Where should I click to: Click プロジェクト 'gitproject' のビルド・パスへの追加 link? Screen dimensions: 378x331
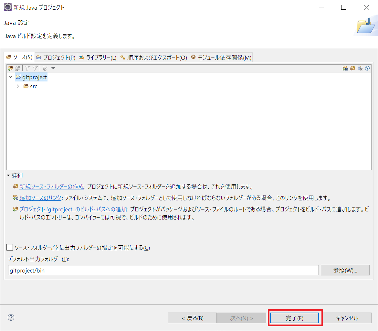tap(73, 209)
